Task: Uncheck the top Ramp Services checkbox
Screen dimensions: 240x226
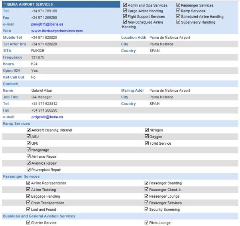Action: (x=178, y=10)
